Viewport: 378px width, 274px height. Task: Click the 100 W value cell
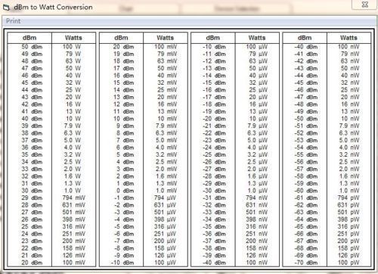tap(72, 47)
